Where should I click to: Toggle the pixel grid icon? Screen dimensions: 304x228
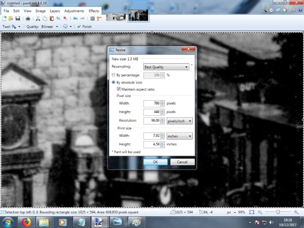(93, 19)
